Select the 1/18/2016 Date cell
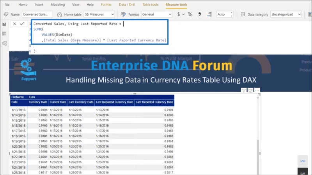This screenshot has height=175, width=312. point(18,136)
